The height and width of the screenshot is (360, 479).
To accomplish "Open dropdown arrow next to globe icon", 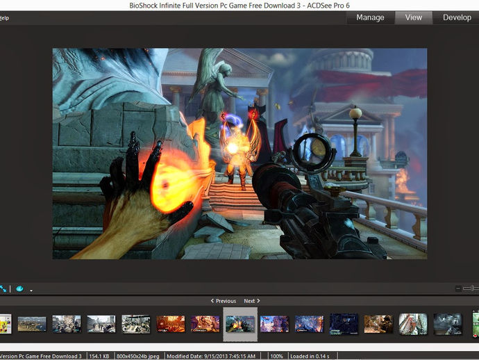I will [31, 291].
